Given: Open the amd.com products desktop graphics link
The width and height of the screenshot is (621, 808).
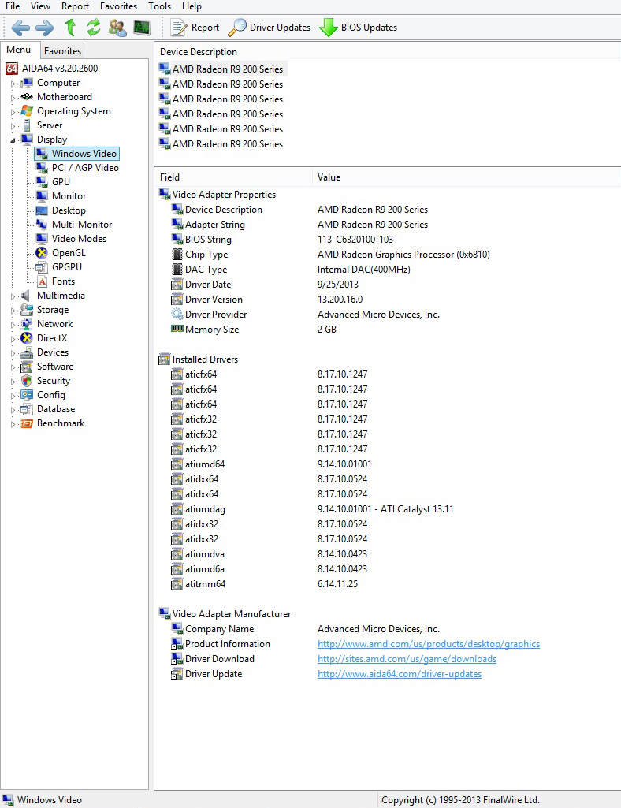Looking at the screenshot, I should coord(429,644).
